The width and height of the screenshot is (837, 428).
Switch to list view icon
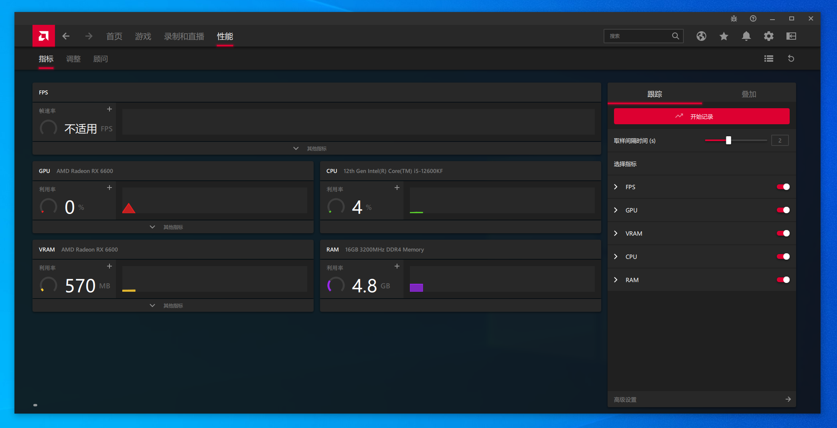coord(769,59)
